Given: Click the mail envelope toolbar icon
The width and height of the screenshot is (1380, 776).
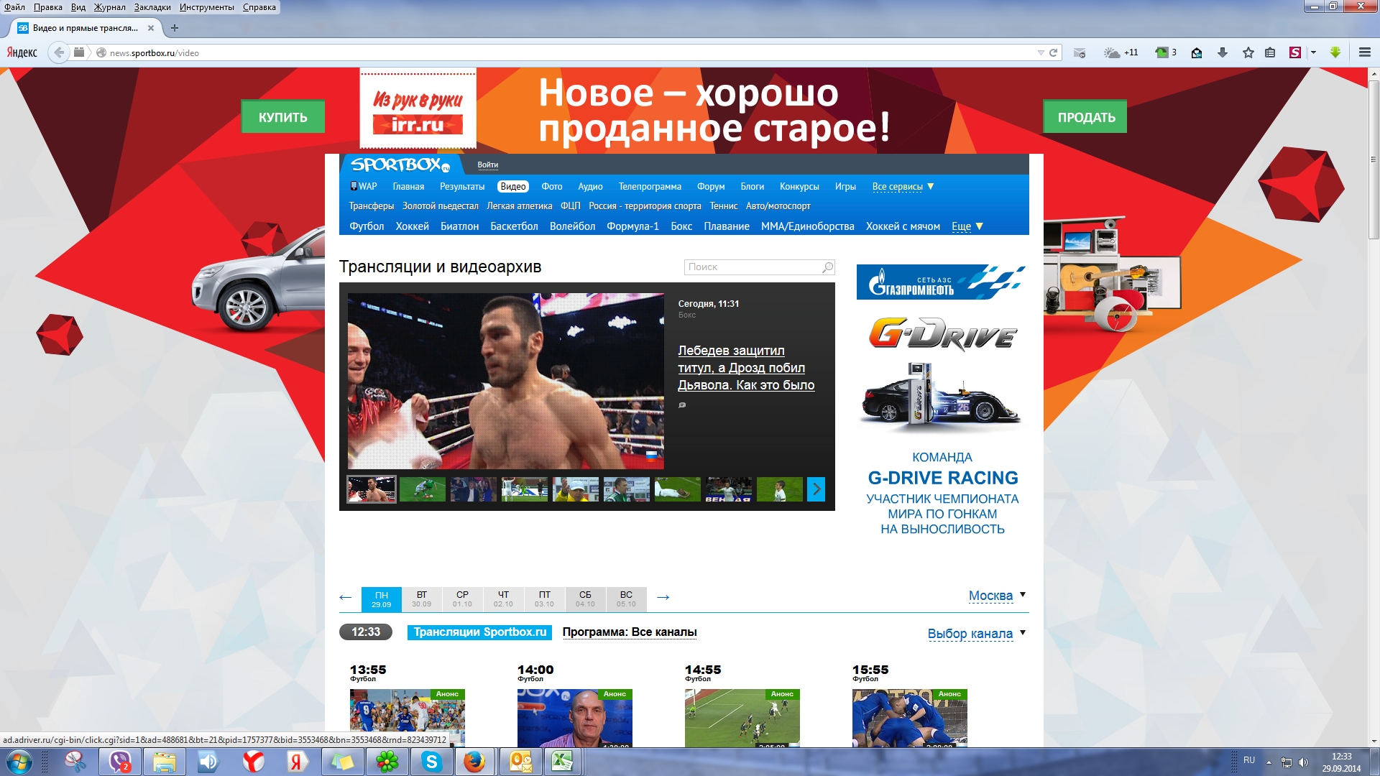Looking at the screenshot, I should [x=1080, y=52].
